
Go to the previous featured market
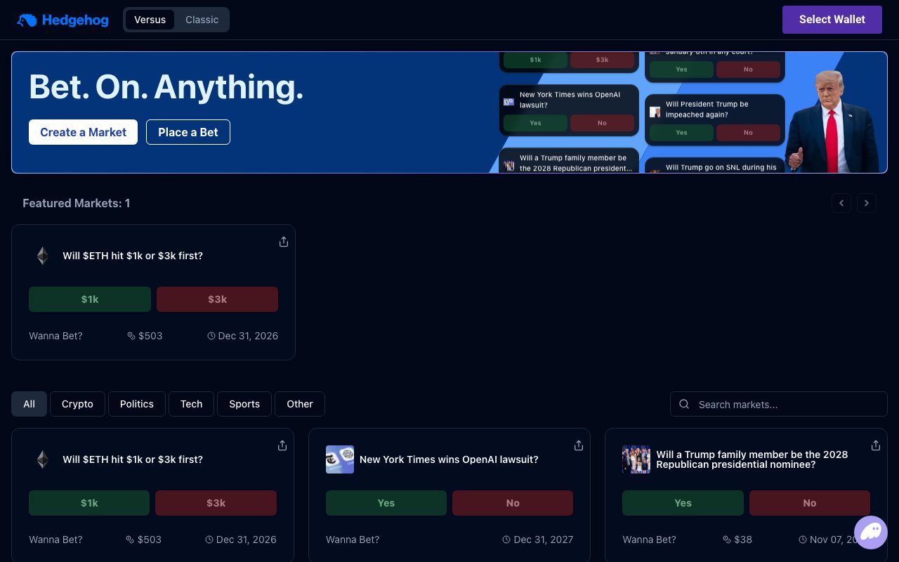841,203
